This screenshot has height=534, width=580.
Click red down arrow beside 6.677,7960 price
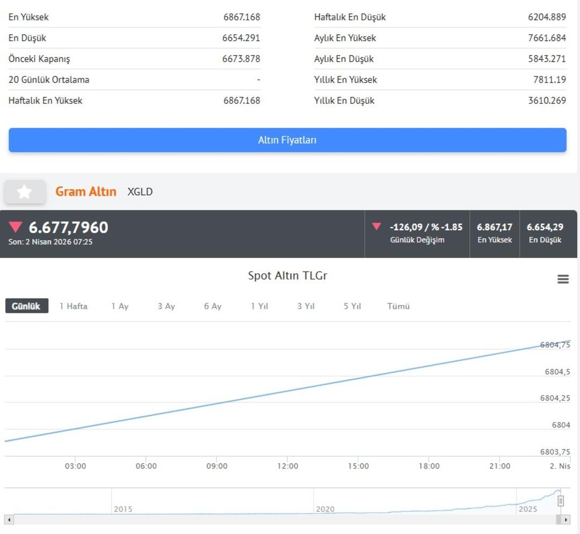pyautogui.click(x=16, y=227)
